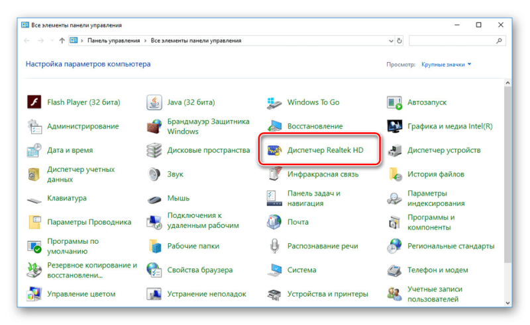This screenshot has height=325, width=530.
Task: Open the Параметры Проводника link
Action: 89,222
